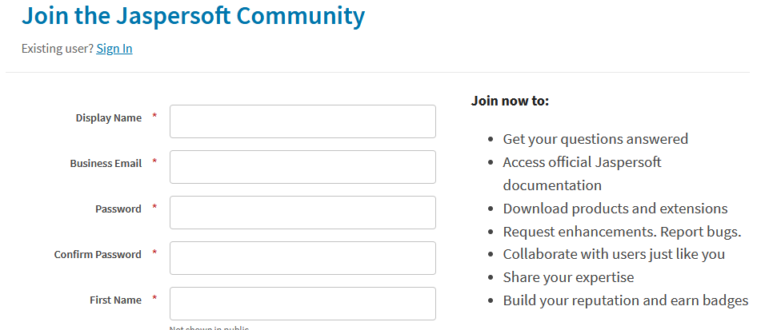Click the Password field label
757x330 pixels.
click(118, 209)
